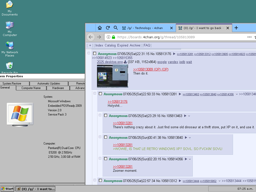Click post menu arrow on No.105813463
256x192 pixels.
tap(185, 116)
